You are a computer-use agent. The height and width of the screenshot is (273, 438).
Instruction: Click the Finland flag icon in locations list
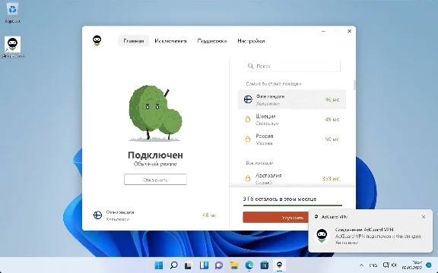pos(248,99)
